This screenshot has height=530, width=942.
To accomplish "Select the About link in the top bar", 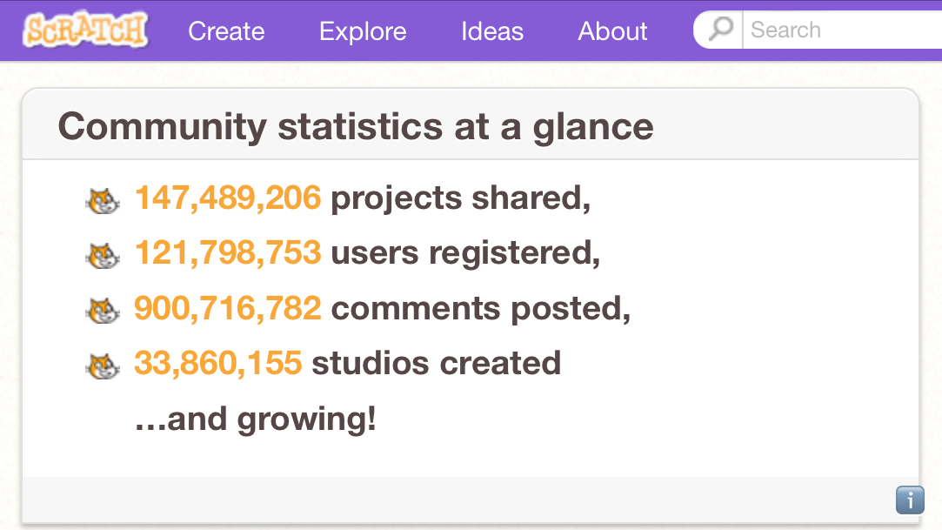I will [612, 31].
